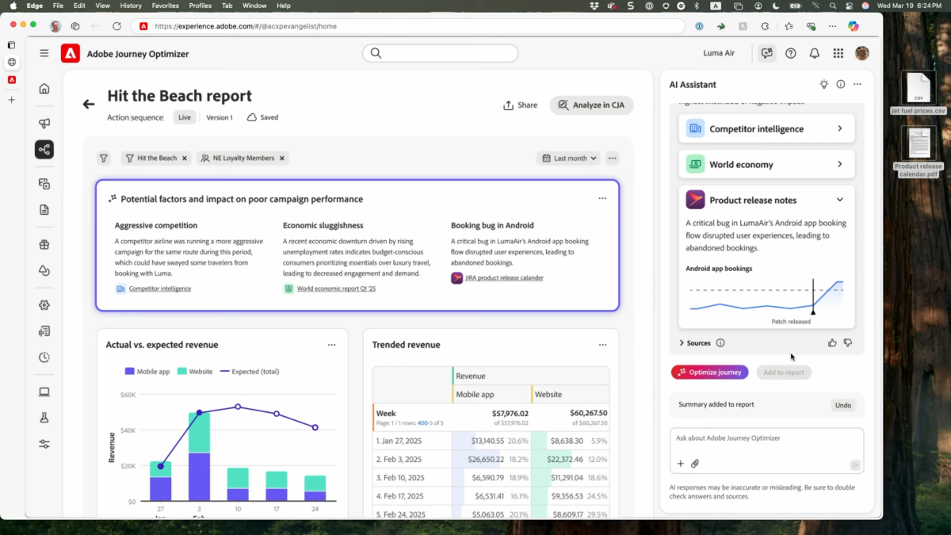This screenshot has width=951, height=535.
Task: Toggle the Mobile app legend series
Action: [x=147, y=371]
